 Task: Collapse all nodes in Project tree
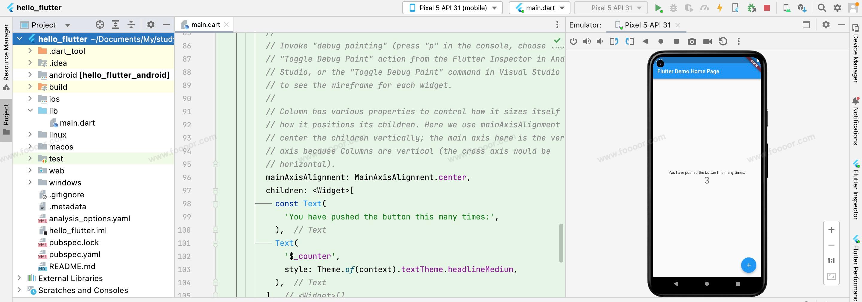[131, 25]
